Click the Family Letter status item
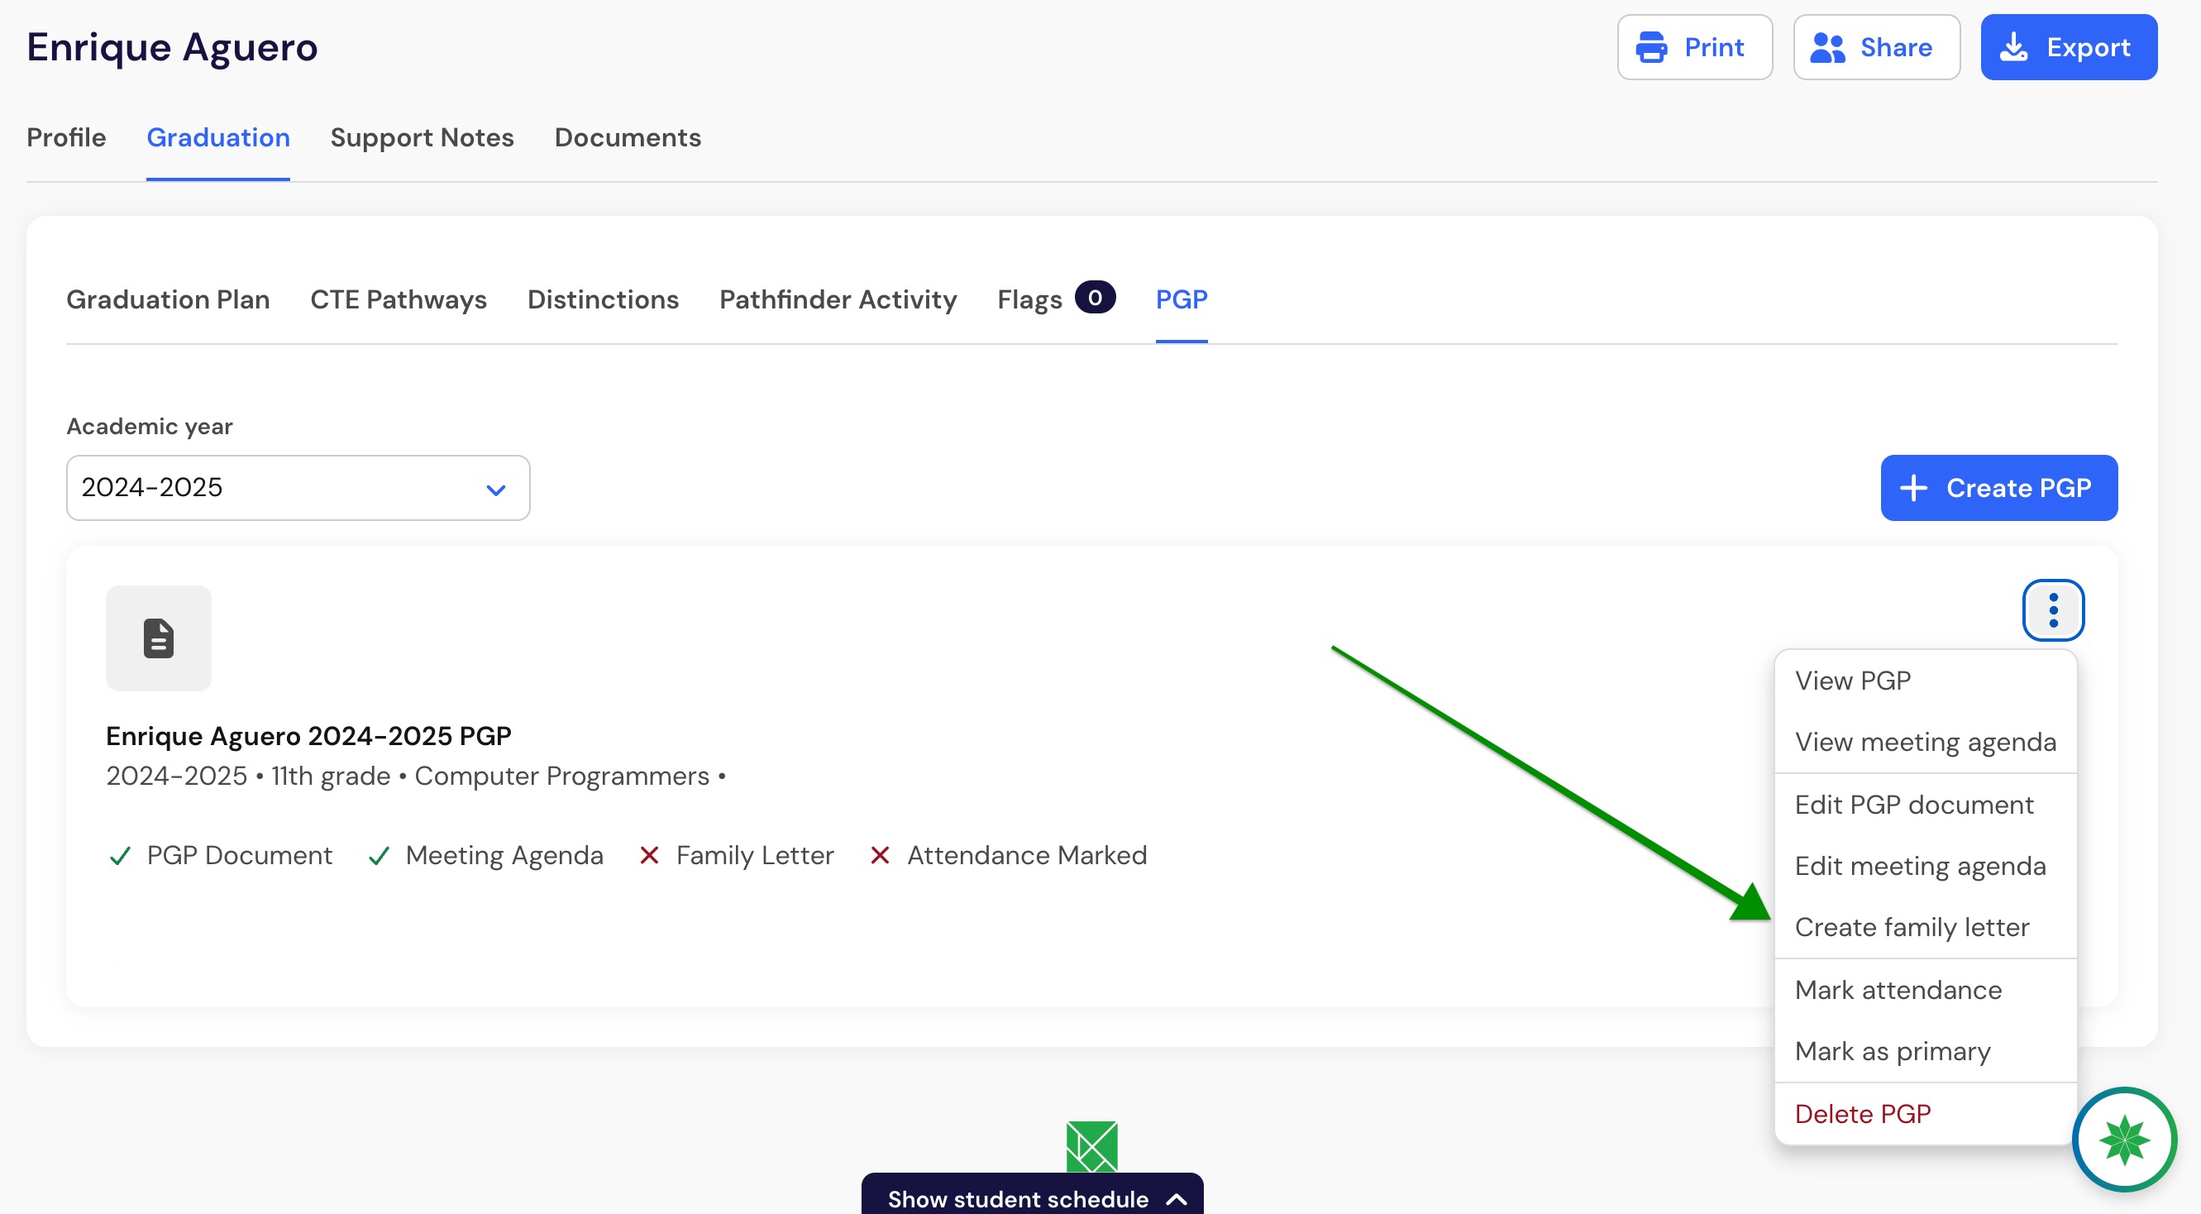This screenshot has width=2201, height=1214. 737,856
